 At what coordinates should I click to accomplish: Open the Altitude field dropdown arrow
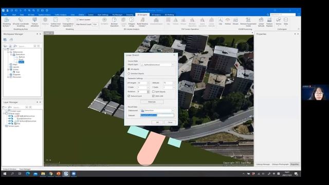click(174, 83)
